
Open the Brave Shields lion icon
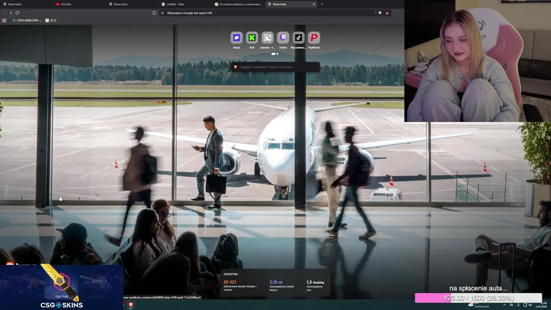[380, 13]
